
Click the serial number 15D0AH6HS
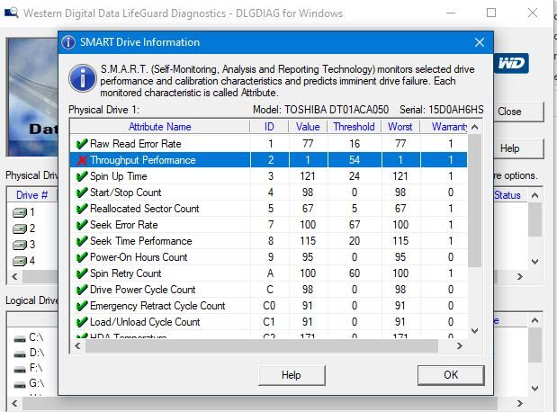(x=456, y=110)
